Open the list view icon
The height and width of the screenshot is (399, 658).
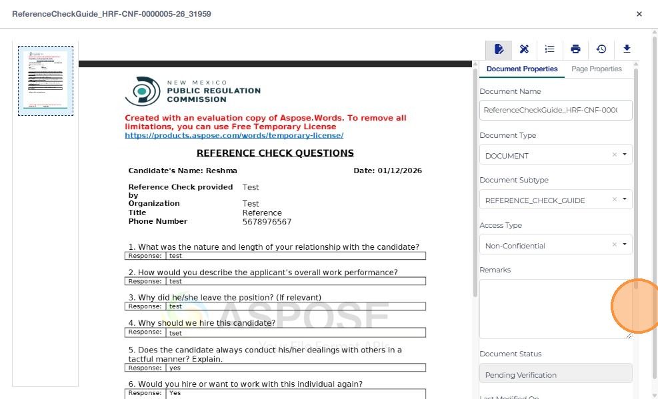click(550, 49)
